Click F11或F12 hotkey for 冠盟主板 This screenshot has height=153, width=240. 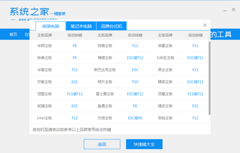click(75, 94)
